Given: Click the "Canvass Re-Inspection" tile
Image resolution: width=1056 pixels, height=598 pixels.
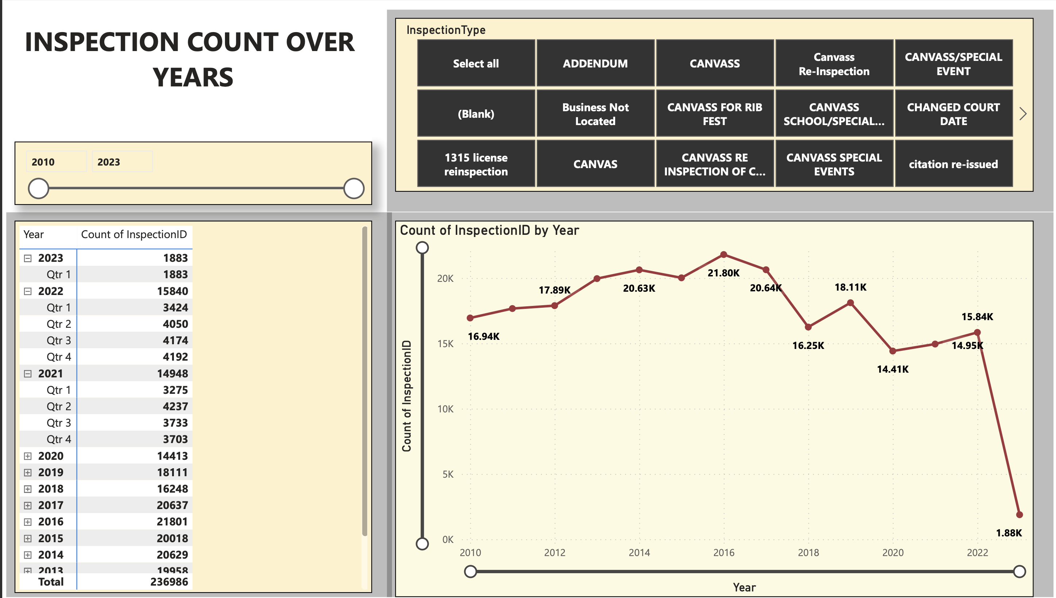Looking at the screenshot, I should 834,63.
